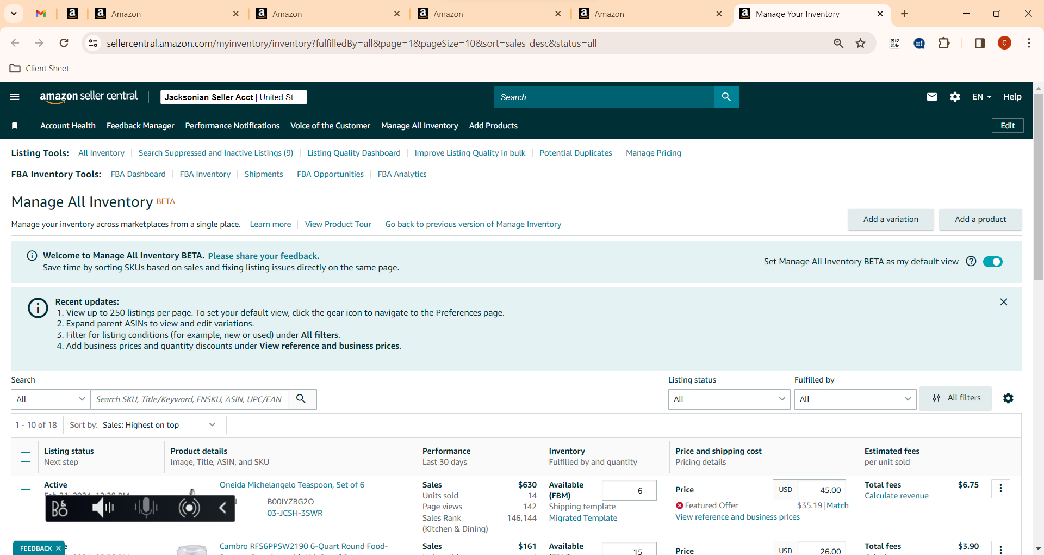Open the Chrome profile avatar
This screenshot has height=555, width=1044.
point(1004,43)
